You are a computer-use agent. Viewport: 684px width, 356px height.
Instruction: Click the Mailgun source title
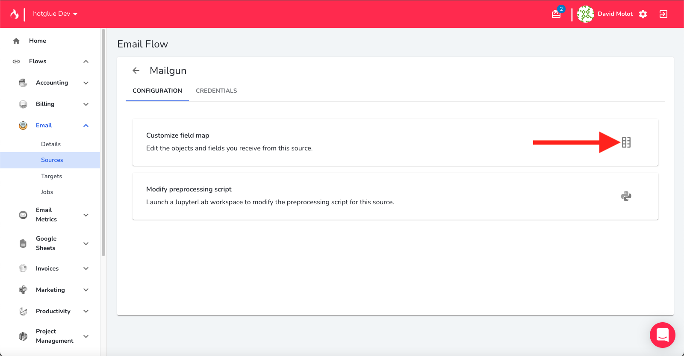168,71
